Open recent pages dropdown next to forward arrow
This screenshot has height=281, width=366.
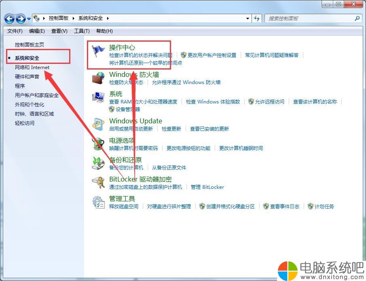[29, 19]
